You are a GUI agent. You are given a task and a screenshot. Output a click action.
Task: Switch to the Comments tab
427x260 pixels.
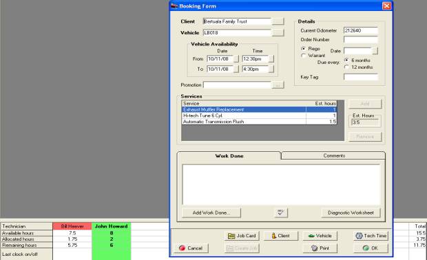(x=334, y=155)
